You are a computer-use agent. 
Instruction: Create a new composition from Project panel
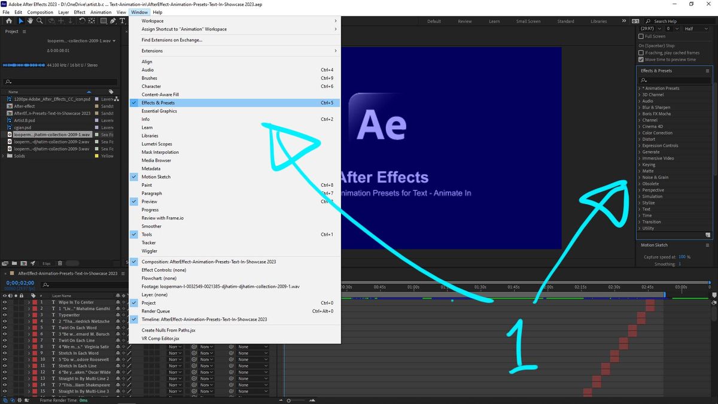pyautogui.click(x=25, y=263)
